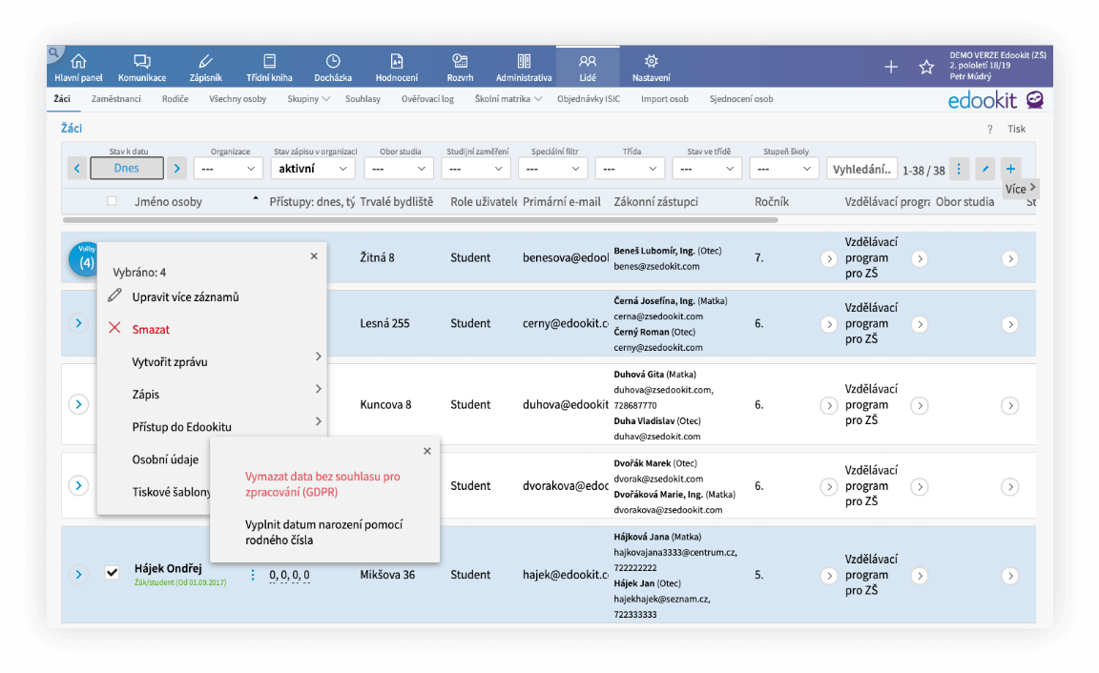Click the search magnifier icon
1099x673 pixels.
(54, 52)
